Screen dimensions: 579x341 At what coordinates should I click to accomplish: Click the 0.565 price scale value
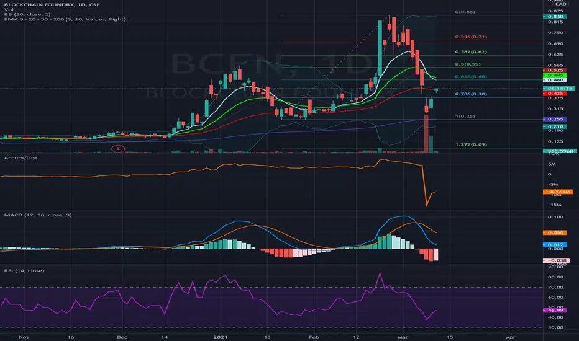(555, 65)
